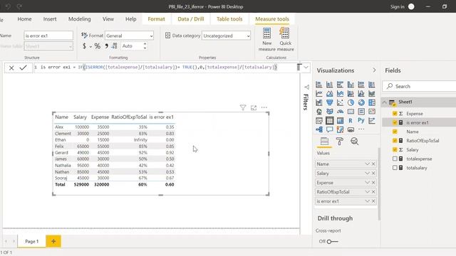456x256 pixels.
Task: Switch to the View tab
Action: point(108,19)
